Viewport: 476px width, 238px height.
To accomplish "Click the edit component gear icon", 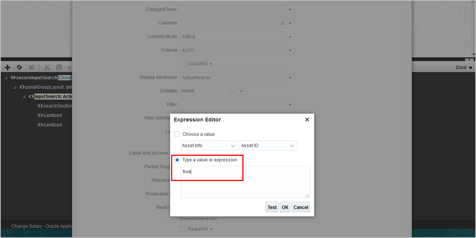I will tap(20, 68).
